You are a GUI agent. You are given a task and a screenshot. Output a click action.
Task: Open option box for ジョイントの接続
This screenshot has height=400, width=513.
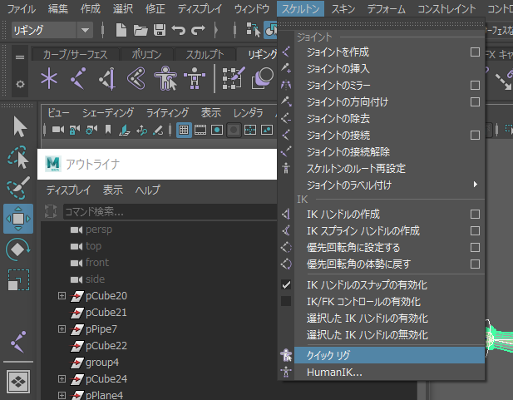pyautogui.click(x=475, y=136)
